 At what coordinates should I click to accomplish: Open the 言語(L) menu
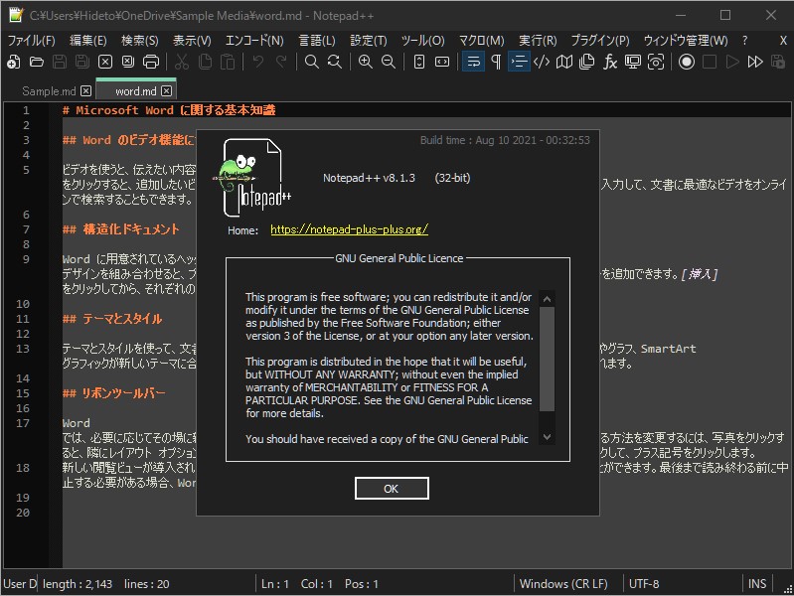[317, 41]
